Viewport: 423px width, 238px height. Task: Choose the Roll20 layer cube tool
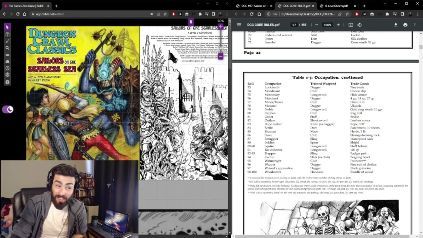[7, 34]
